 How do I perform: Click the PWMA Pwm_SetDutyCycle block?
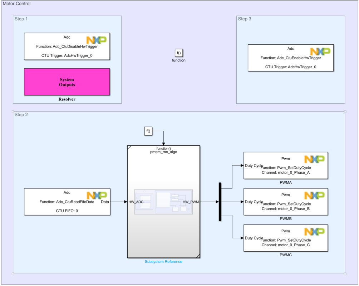pyautogui.click(x=285, y=166)
